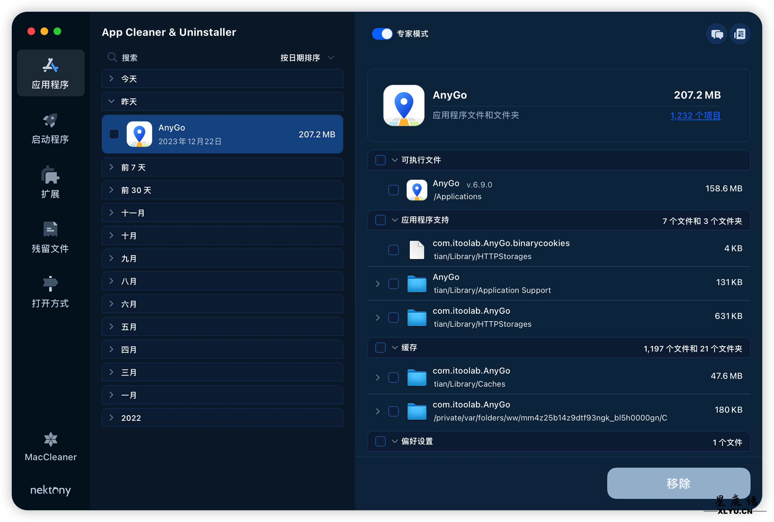Expand the AnyGo Application Support folder

click(378, 284)
